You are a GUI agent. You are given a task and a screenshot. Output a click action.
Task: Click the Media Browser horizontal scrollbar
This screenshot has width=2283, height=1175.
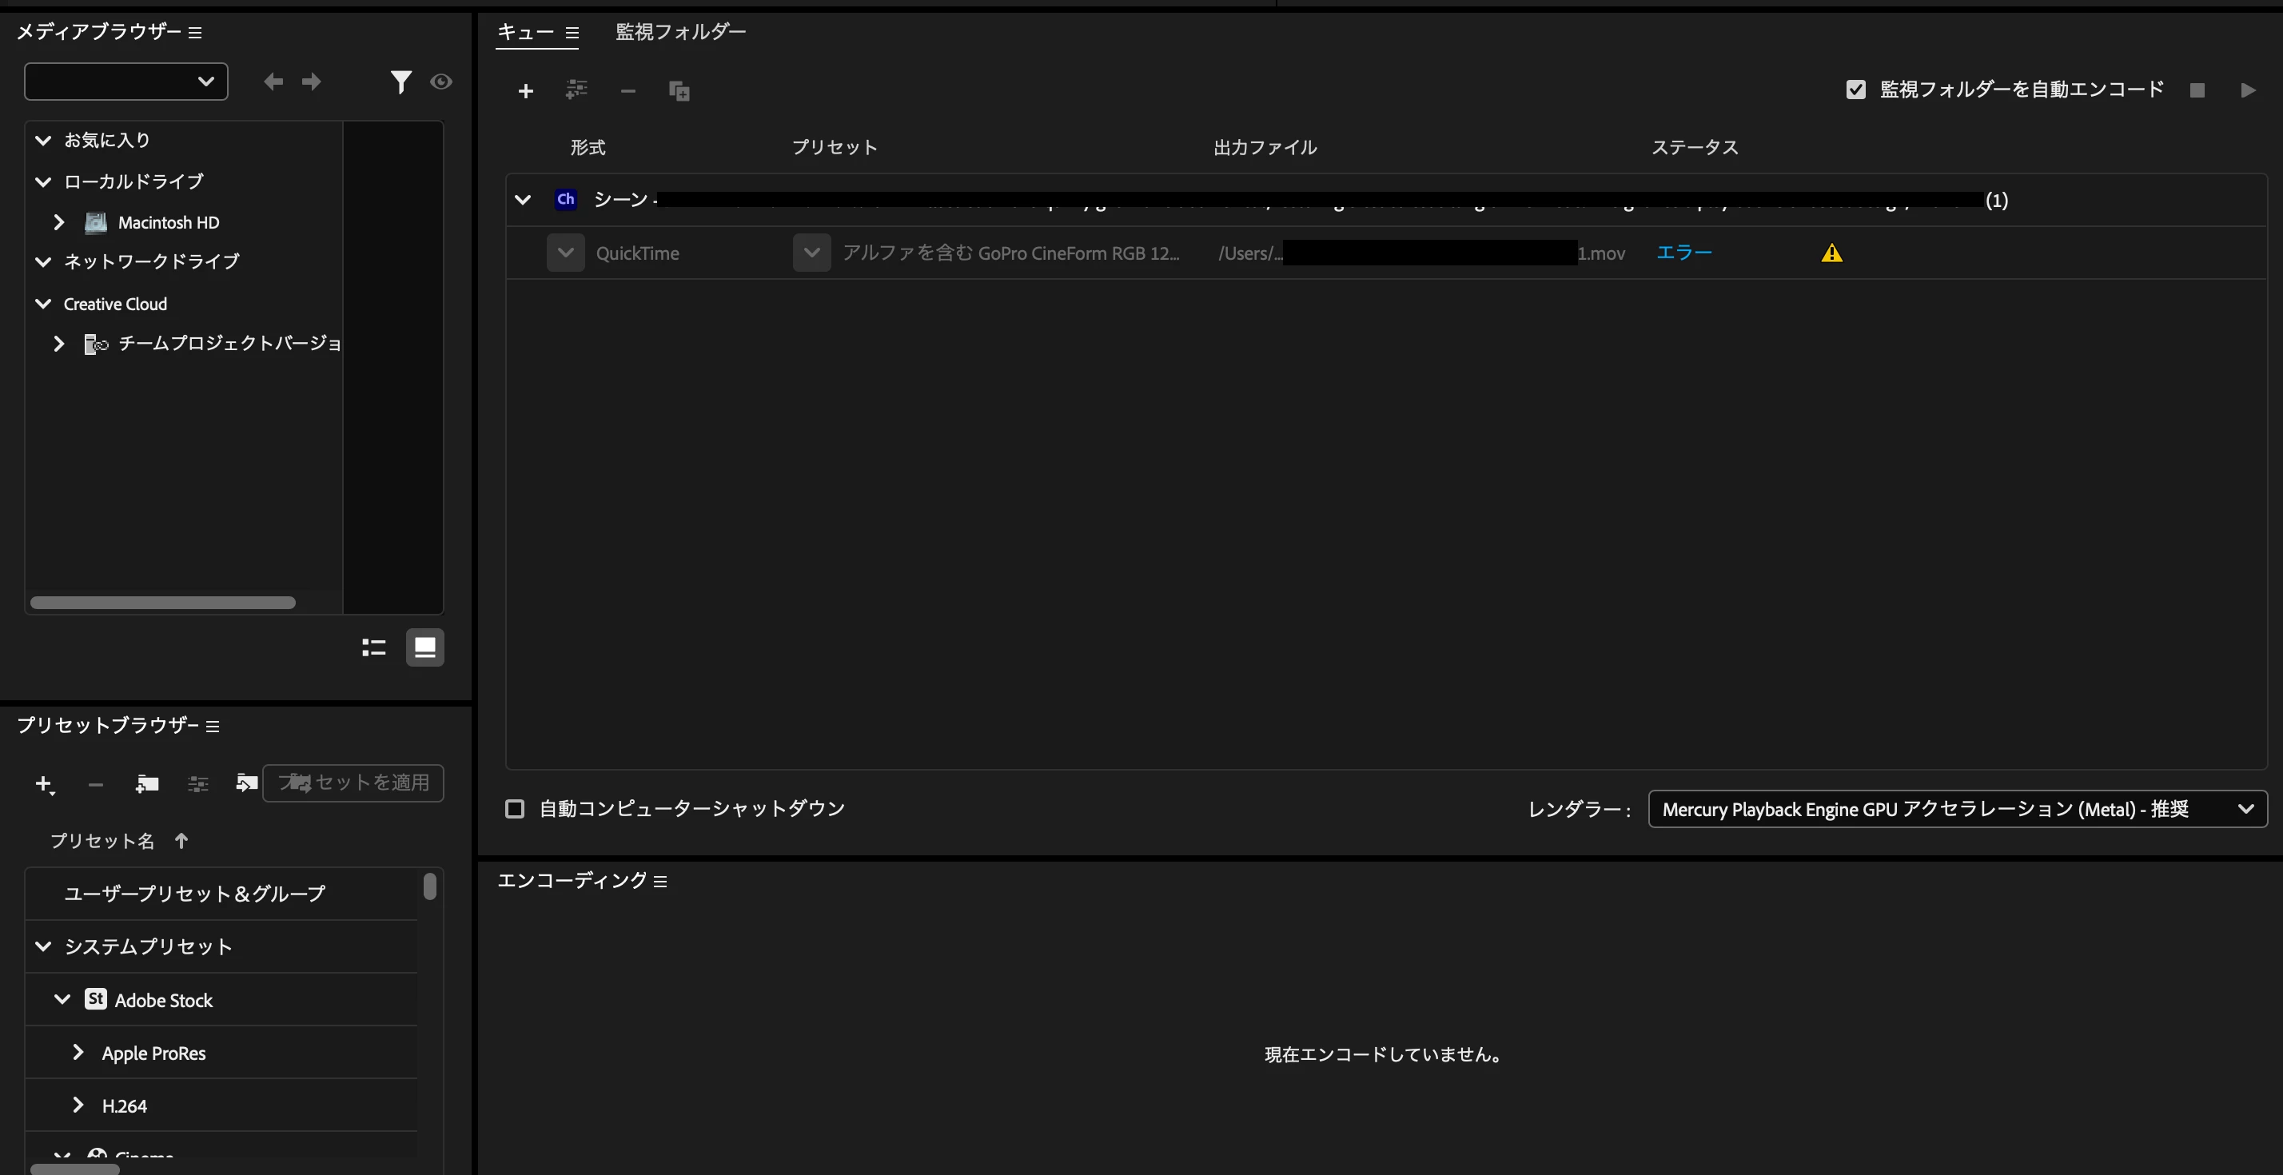[163, 603]
